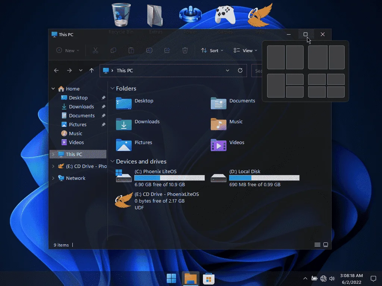Screen dimensions: 382x286
Task: Open the View dropdown menu
Action: (245, 50)
